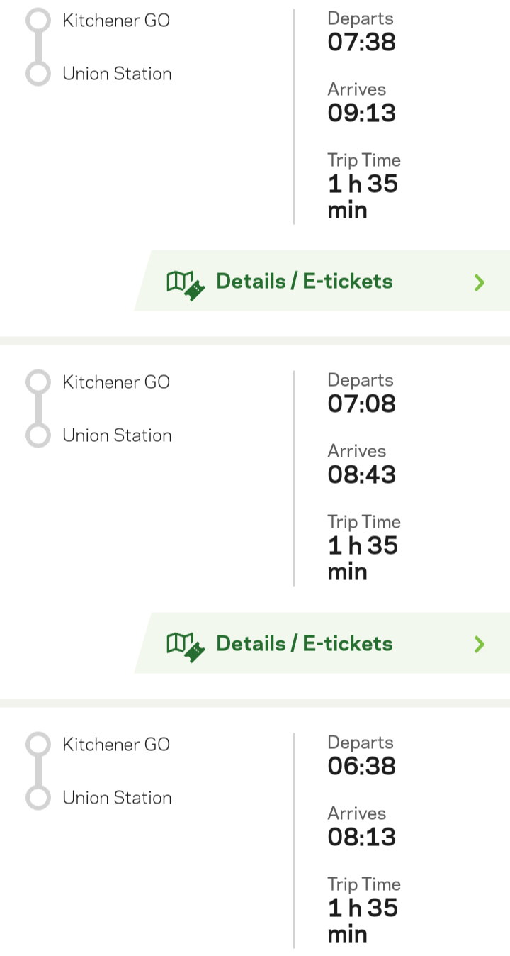Image resolution: width=510 pixels, height=956 pixels.
Task: Click Kitchener GO stop circle on 07:38 trip
Action: coord(38,20)
